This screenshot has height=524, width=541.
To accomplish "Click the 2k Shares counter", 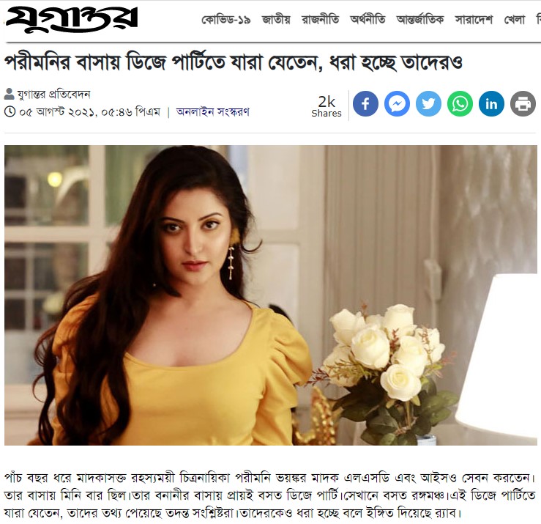I will coord(327,106).
